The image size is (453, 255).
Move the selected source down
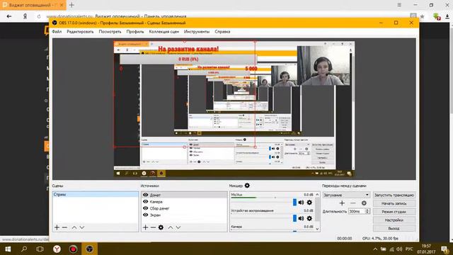coord(178,227)
